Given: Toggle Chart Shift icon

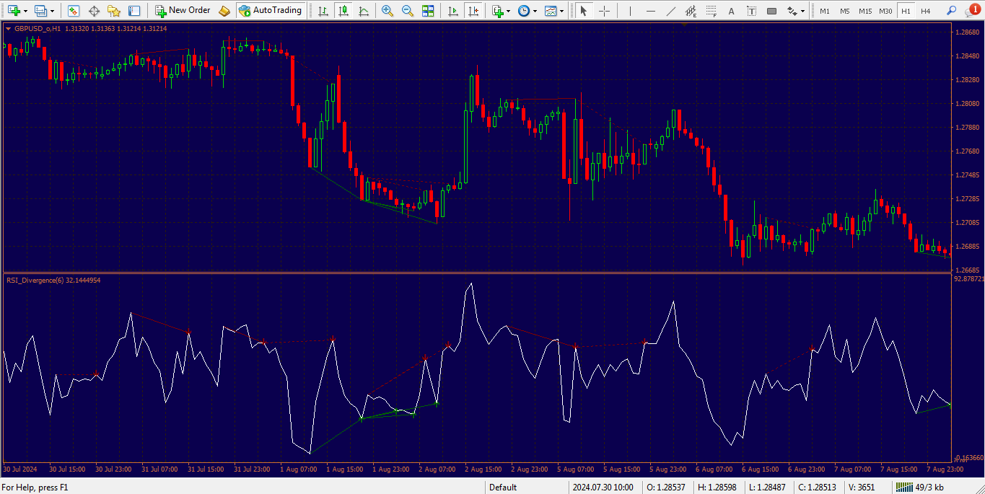Looking at the screenshot, I should coord(473,10).
